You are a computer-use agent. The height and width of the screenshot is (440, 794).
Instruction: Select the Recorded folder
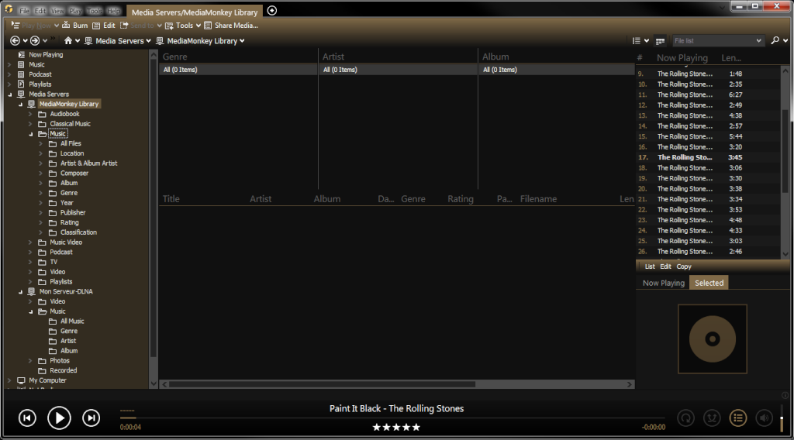point(64,370)
